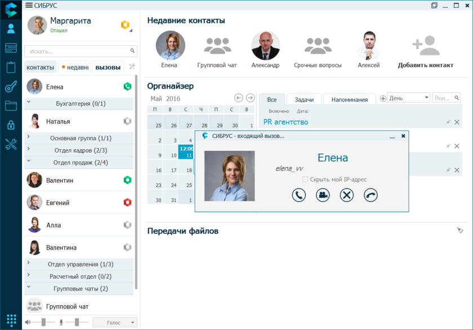Image resolution: width=473 pixels, height=330 pixels.
Task: Answer Elena's call with audio
Action: 299,195
